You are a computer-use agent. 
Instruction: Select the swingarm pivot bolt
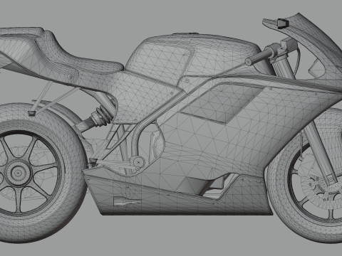point(139,162)
